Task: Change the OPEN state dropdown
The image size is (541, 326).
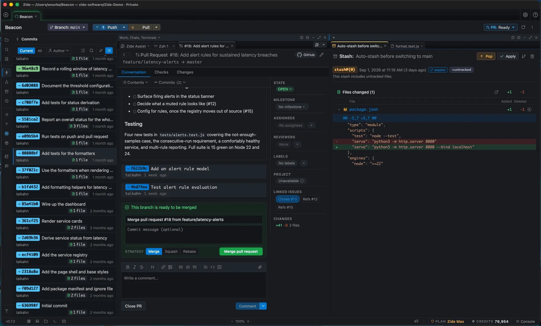Action: (x=285, y=89)
